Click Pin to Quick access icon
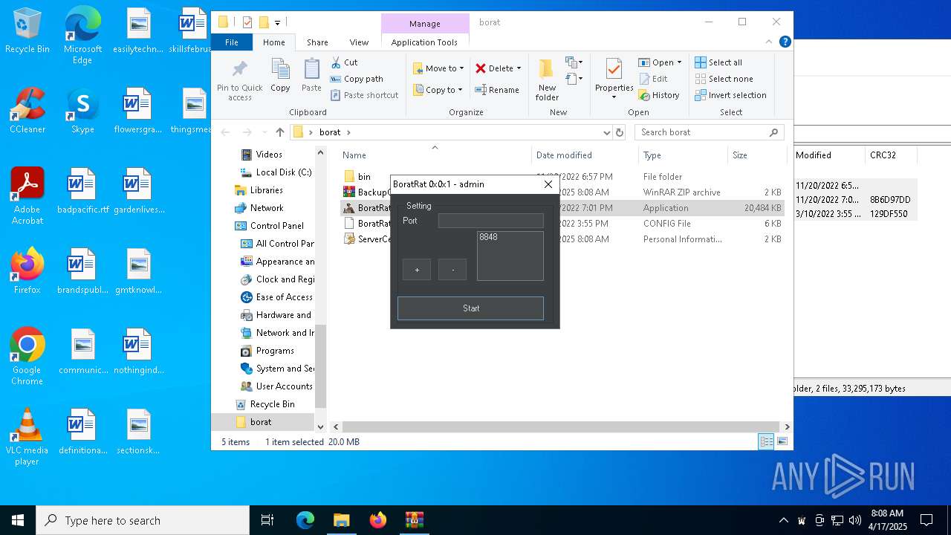Image resolution: width=951 pixels, height=535 pixels. [239, 80]
